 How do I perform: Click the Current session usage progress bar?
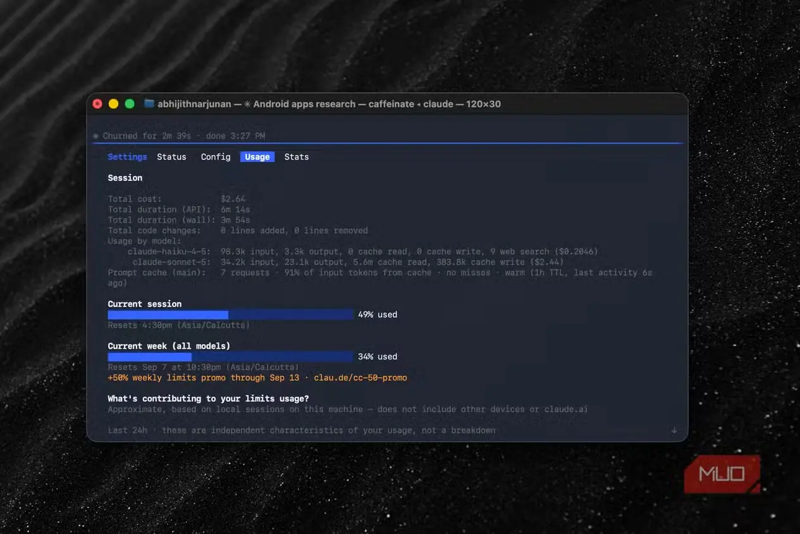tap(230, 314)
